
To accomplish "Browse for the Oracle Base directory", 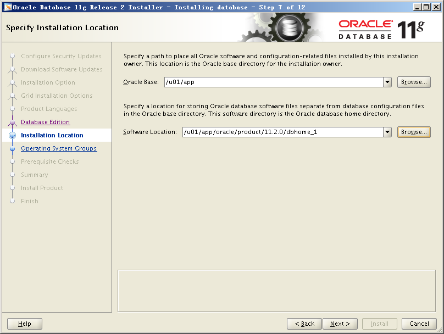I will [413, 82].
